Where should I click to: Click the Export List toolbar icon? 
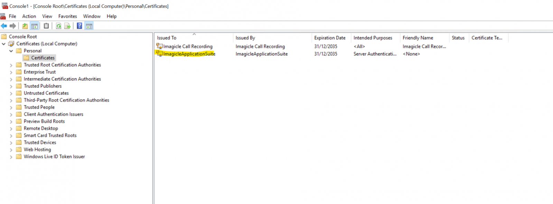[x=67, y=26]
